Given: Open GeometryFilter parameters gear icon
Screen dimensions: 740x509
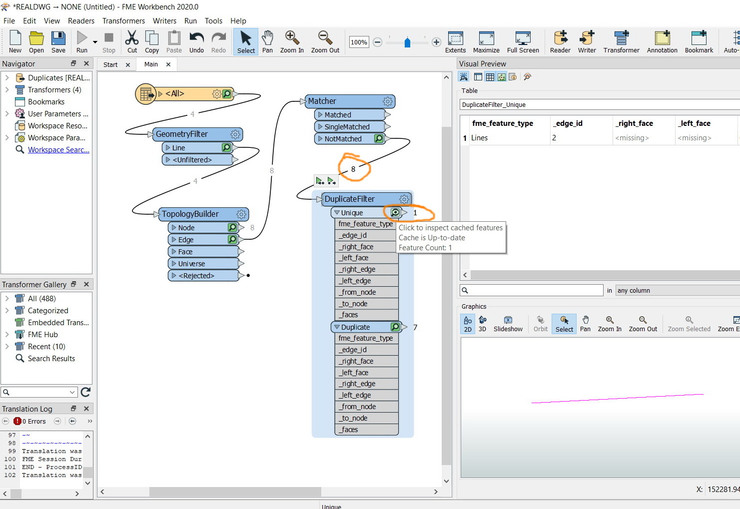Looking at the screenshot, I should point(235,134).
